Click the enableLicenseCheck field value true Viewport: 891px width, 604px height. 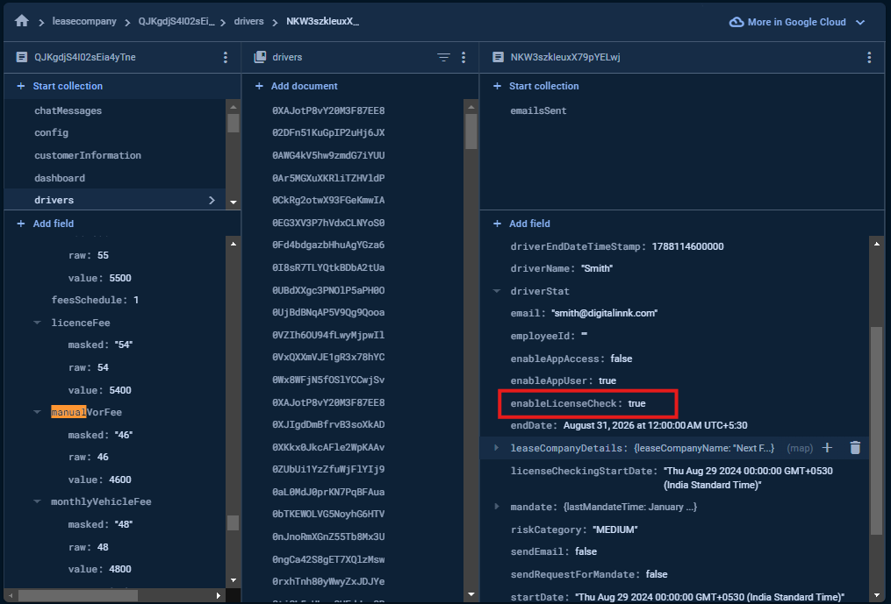636,403
